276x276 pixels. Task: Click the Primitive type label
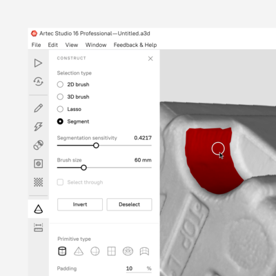point(74,239)
